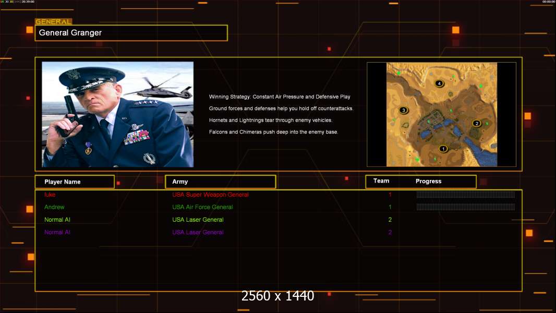Image resolution: width=556 pixels, height=313 pixels.
Task: Click start position marker 1 on minimap
Action: (443, 149)
